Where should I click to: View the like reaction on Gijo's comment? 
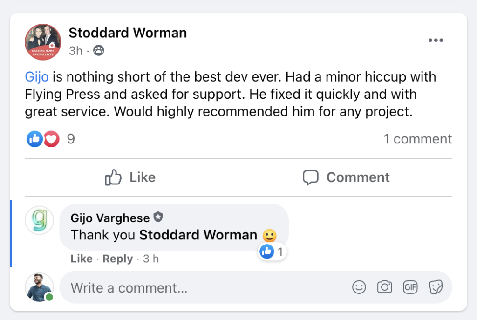(x=273, y=252)
